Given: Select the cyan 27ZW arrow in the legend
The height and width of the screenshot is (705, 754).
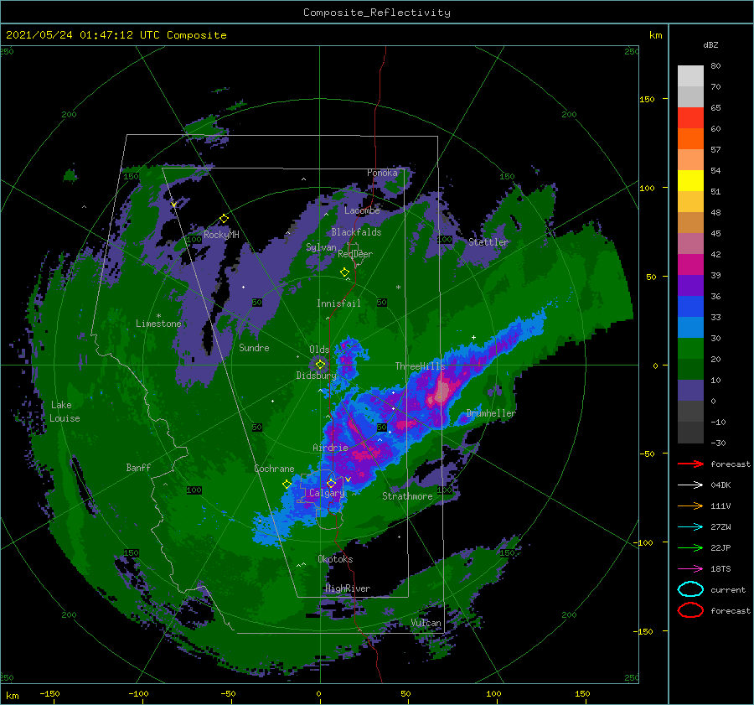Looking at the screenshot, I should [690, 527].
